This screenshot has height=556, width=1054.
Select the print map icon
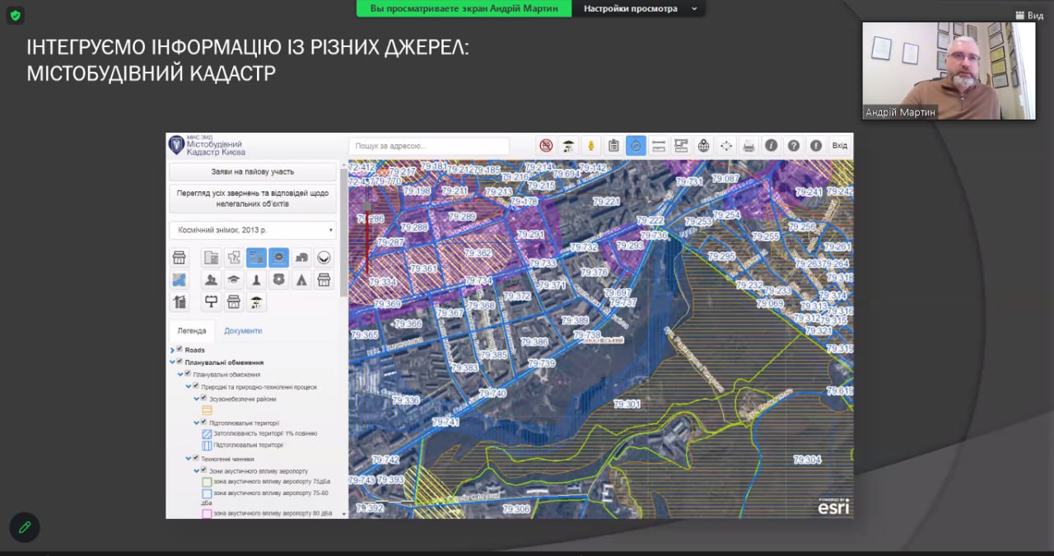pos(749,145)
